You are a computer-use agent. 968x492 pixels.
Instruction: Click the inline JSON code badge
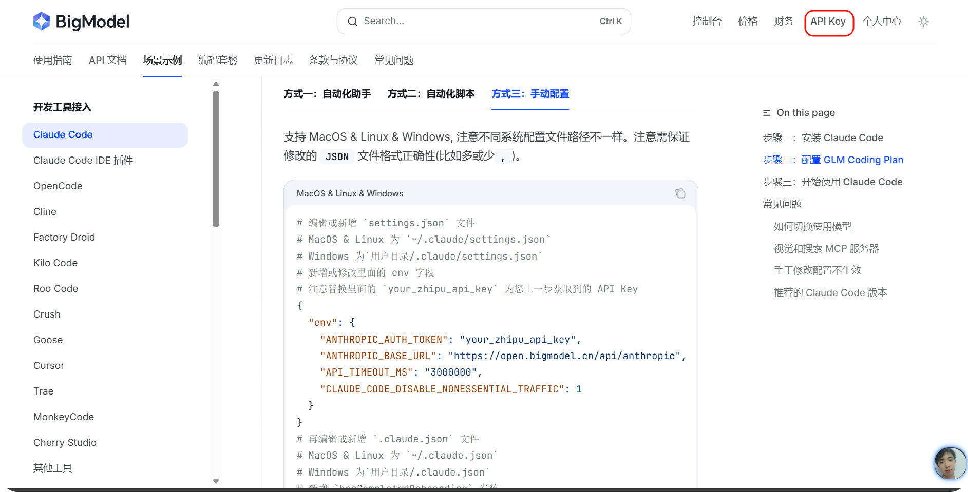click(x=337, y=157)
